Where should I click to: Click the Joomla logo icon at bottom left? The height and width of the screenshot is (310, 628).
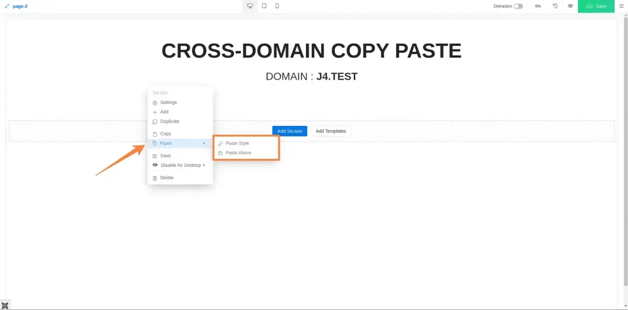5,305
